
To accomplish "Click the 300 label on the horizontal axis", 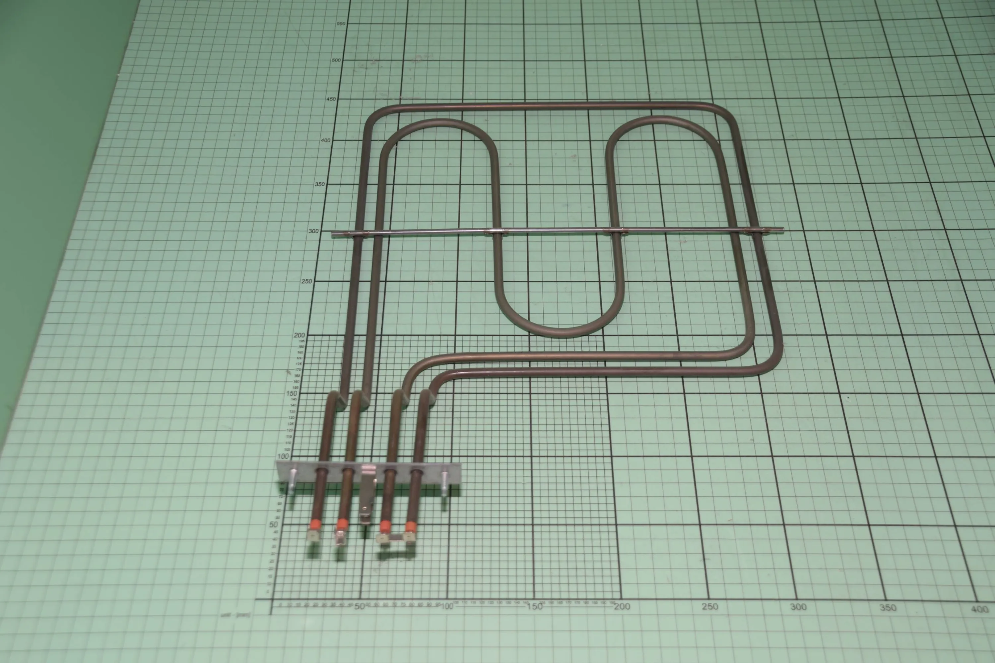I will [x=798, y=607].
